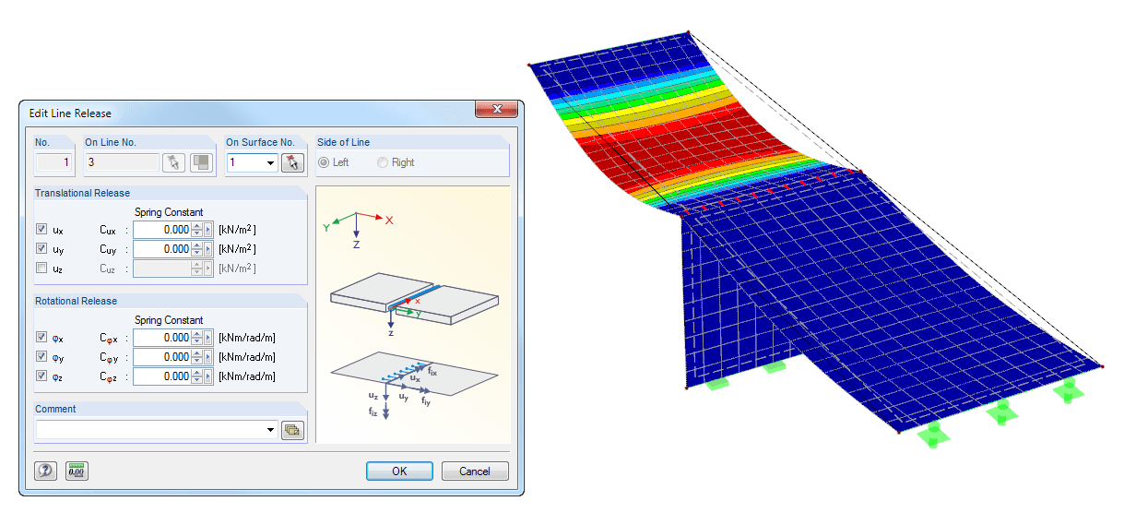Open the help icon at dialog bottom left
This screenshot has height=525, width=1124.
pos(46,471)
